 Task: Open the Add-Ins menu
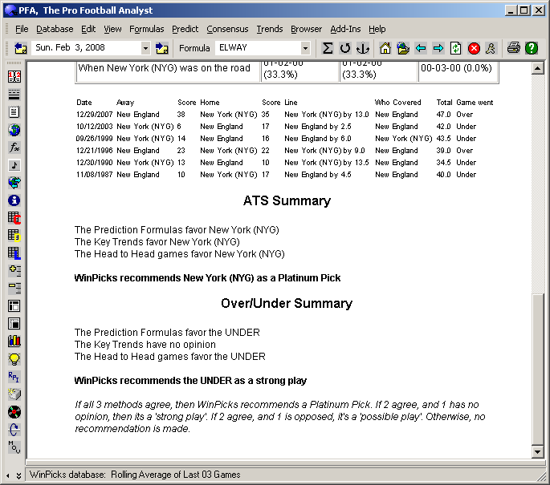(x=345, y=29)
